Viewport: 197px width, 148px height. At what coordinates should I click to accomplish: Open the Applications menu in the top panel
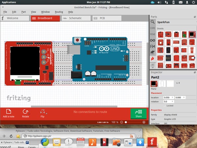[9, 2]
